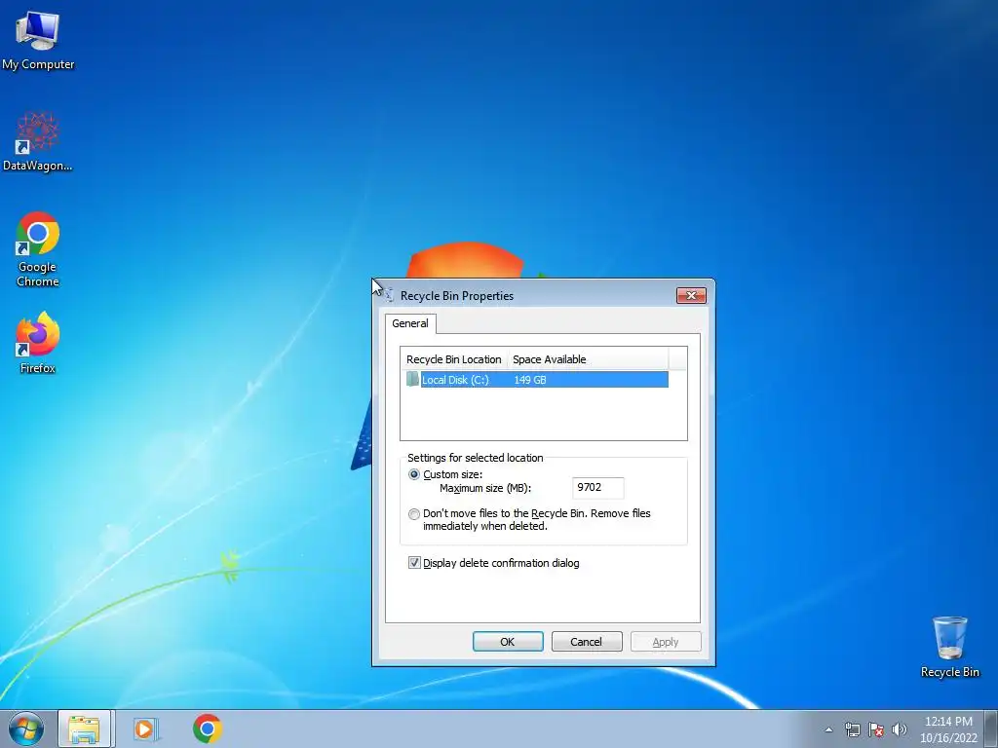Select the Firefox desktop shortcut
The height and width of the screenshot is (748, 998).
pos(38,342)
